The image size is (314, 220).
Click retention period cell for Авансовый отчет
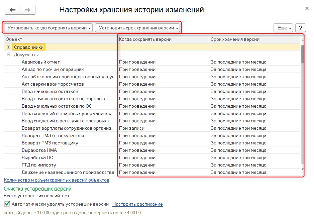click(254, 62)
